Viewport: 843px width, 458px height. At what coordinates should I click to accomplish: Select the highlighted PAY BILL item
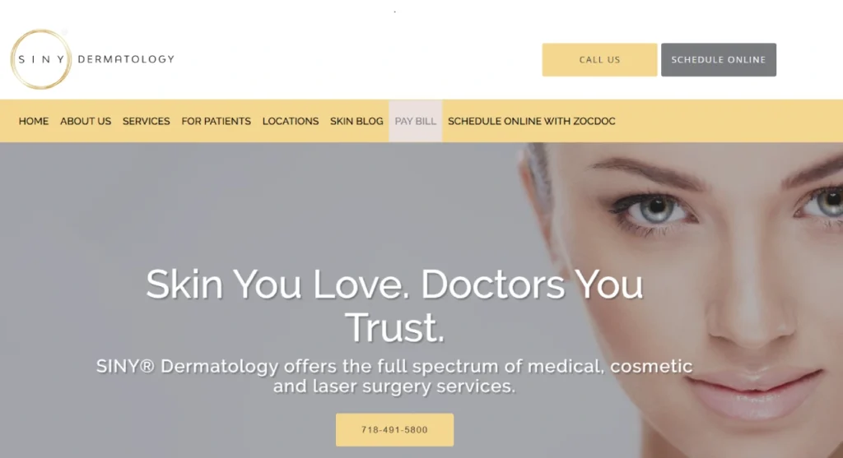416,122
